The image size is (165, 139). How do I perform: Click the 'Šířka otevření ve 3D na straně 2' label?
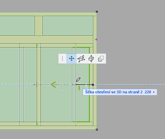pyautogui.click(x=114, y=92)
